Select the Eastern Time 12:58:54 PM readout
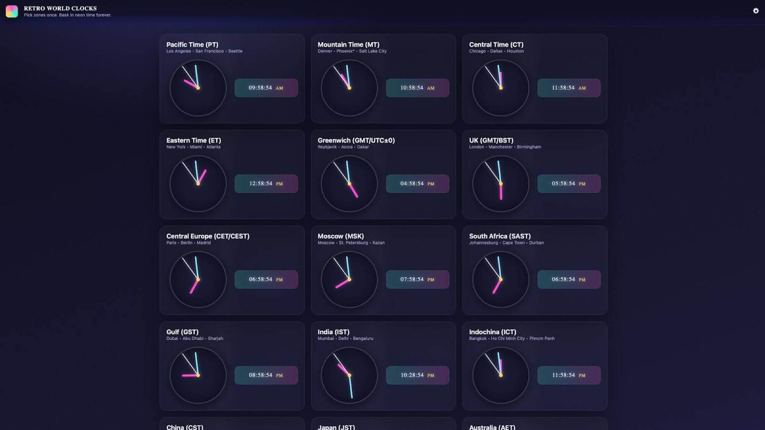 click(266, 183)
